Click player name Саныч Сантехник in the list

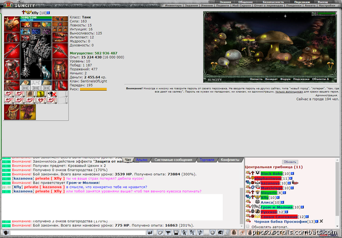279,216
